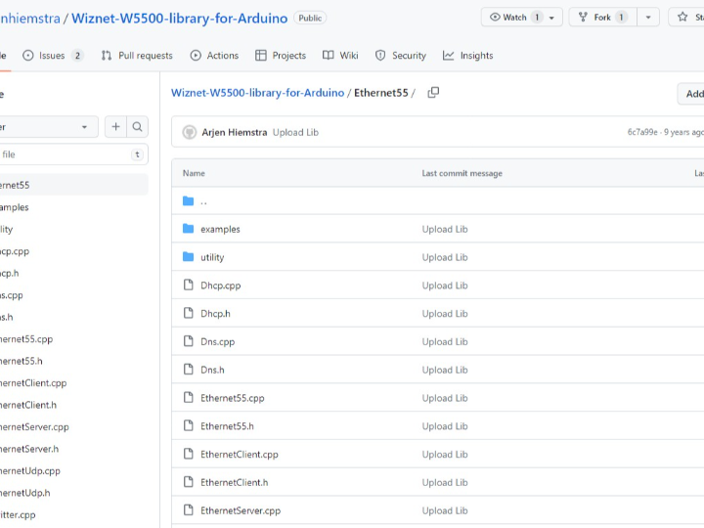Image resolution: width=704 pixels, height=528 pixels.
Task: Click the Wiki book icon
Action: tap(329, 56)
